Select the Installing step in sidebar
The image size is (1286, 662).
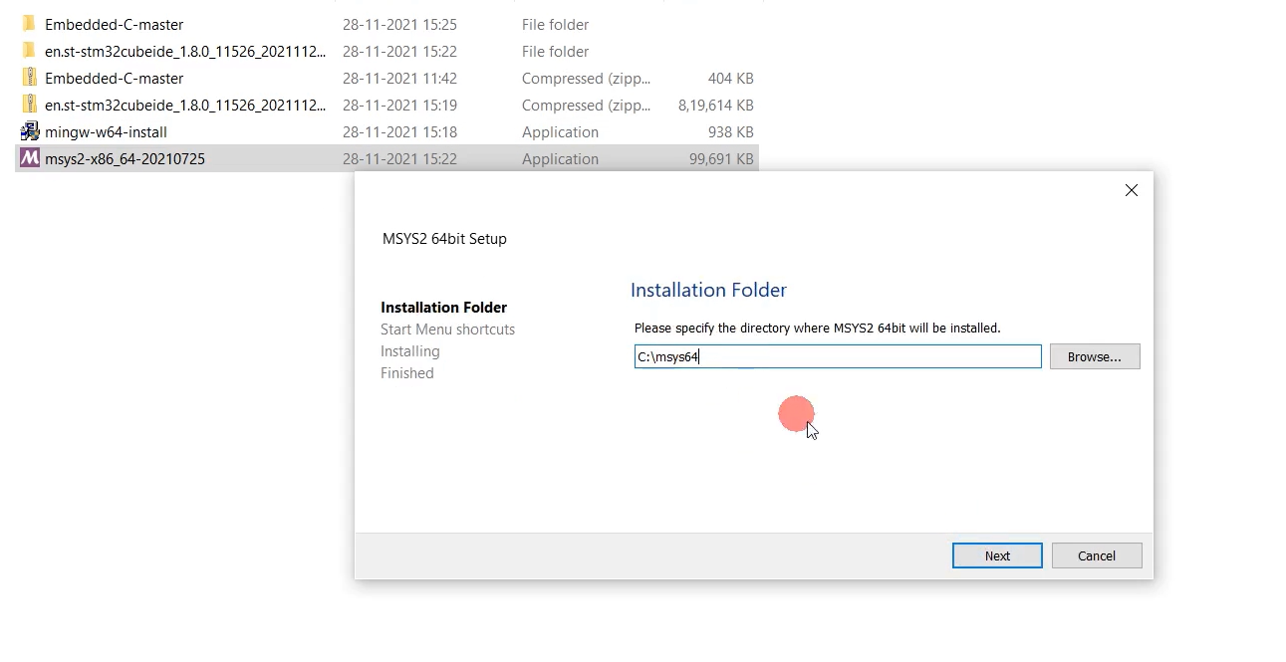click(409, 351)
